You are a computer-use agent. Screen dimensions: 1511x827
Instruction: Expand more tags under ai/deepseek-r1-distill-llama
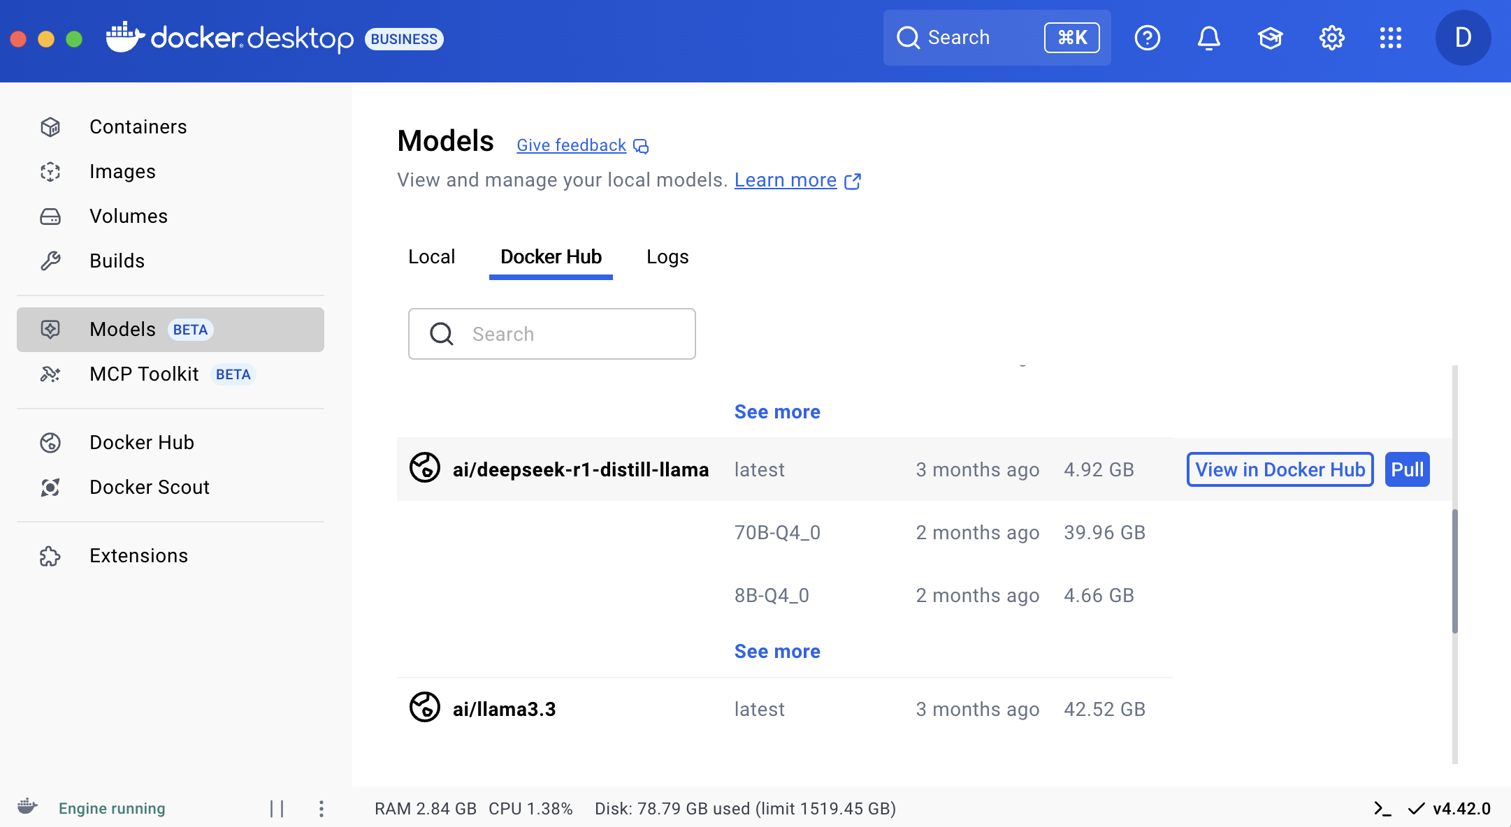tap(776, 650)
